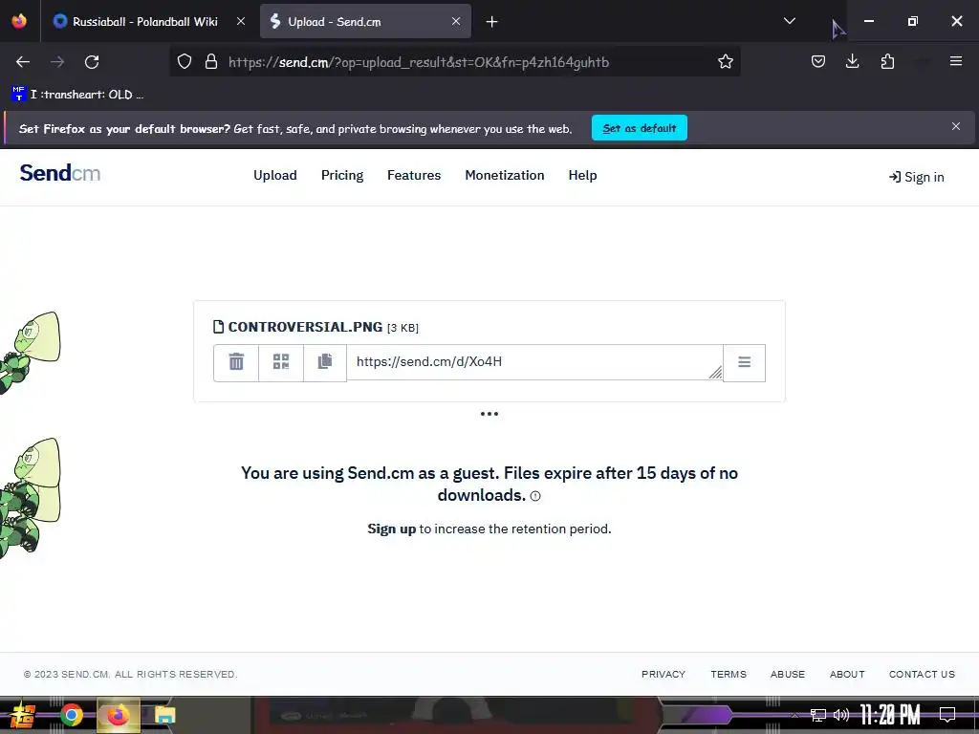Click the Firefox taskbar icon
Image resolution: width=979 pixels, height=734 pixels.
pos(118,715)
